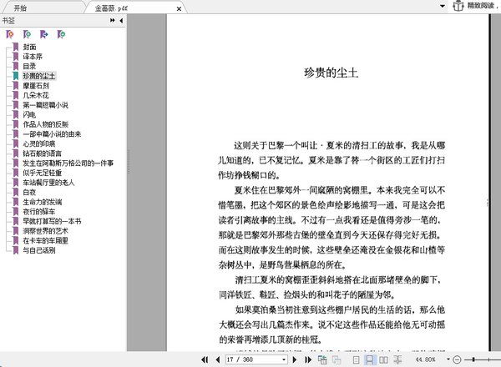
Task: Open the 夜行的驿车 bookmark
Action: 39,212
